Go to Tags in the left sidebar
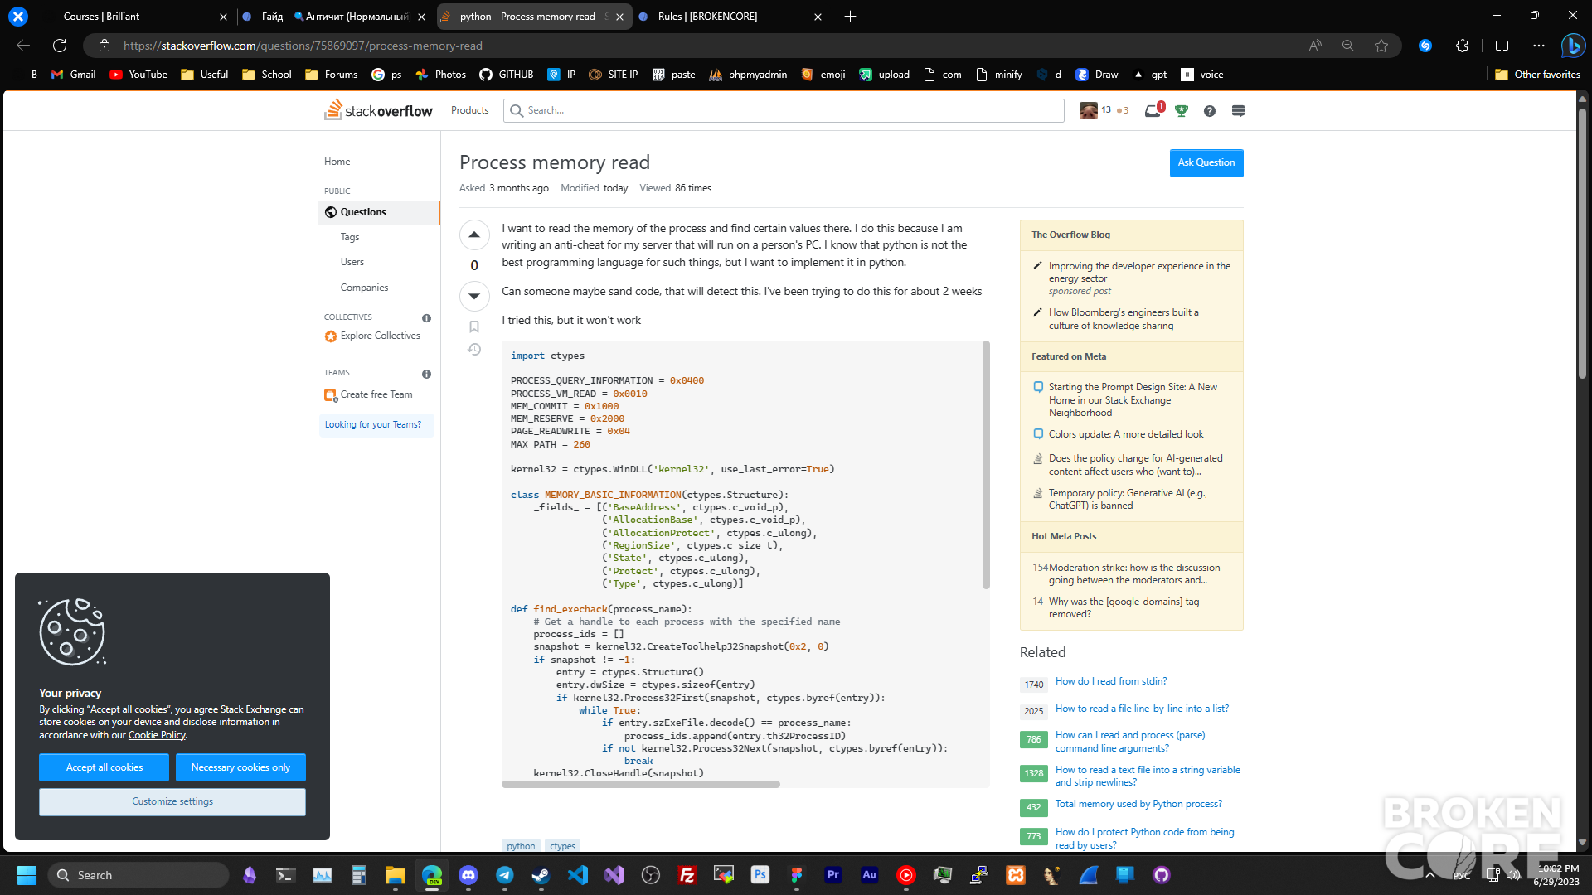This screenshot has width=1592, height=895. tap(350, 237)
